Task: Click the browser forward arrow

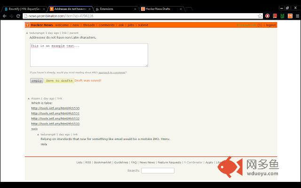Action: [x=11, y=16]
